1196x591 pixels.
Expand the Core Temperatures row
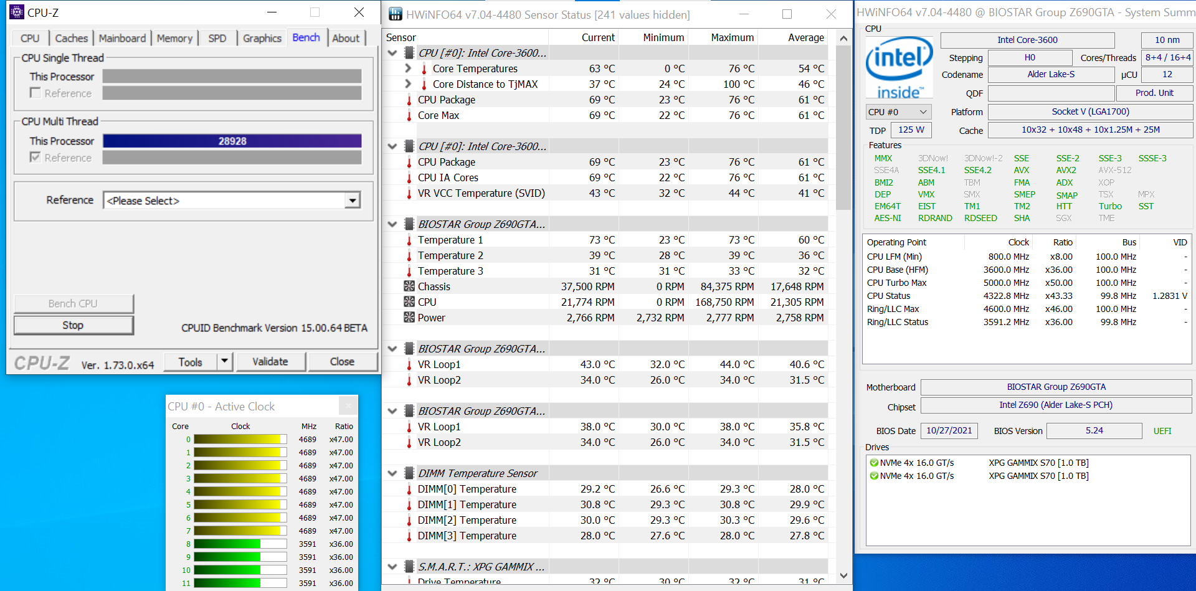[408, 69]
